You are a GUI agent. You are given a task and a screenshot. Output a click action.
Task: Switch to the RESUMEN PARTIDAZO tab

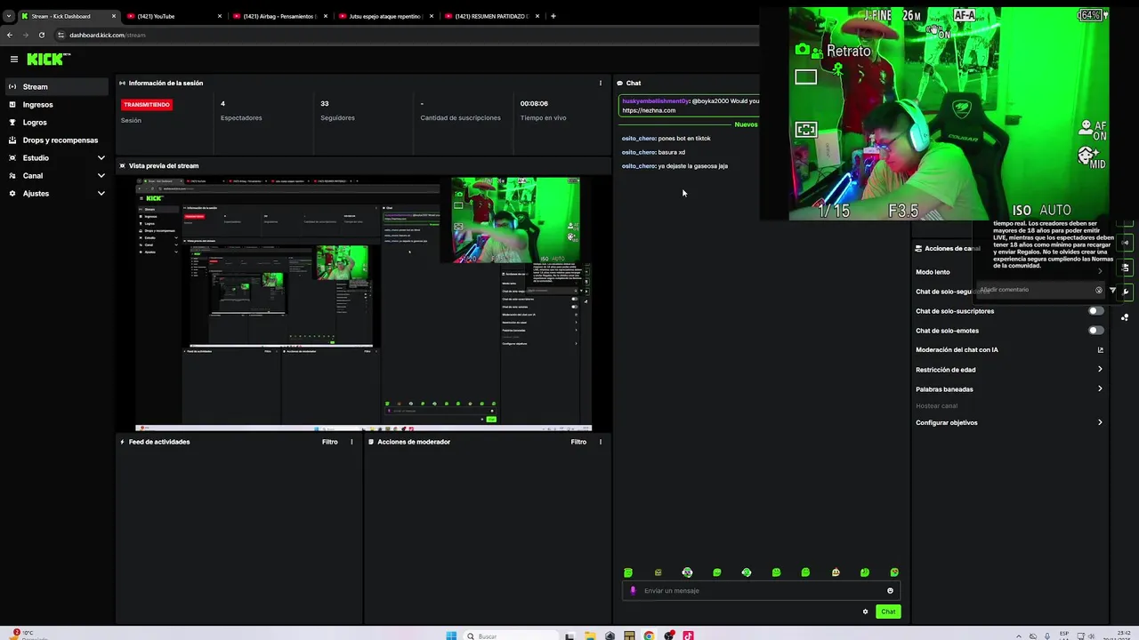click(490, 16)
